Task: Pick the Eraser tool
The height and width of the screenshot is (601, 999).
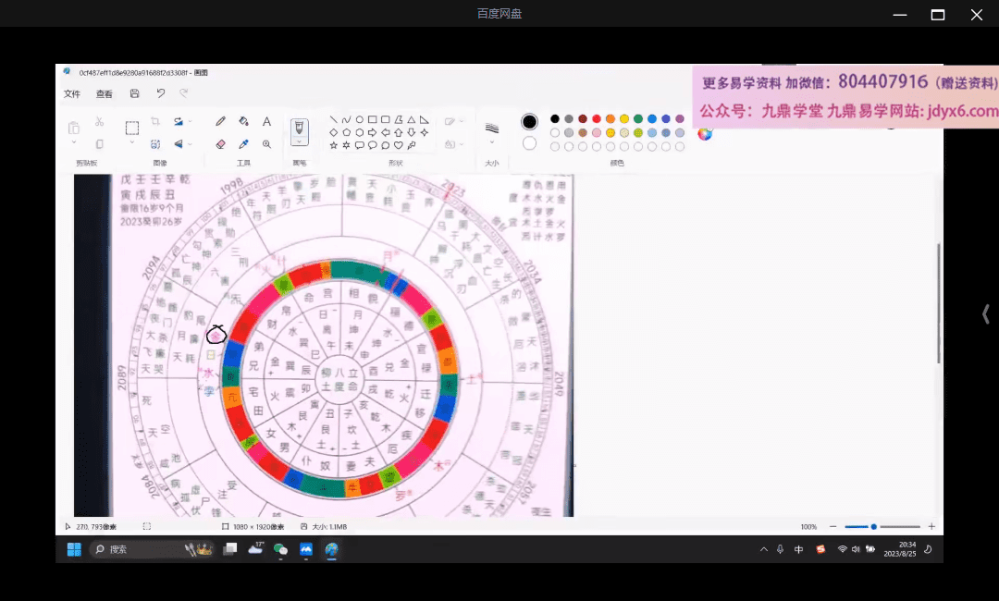Action: [220, 144]
